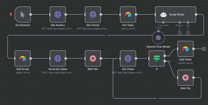Open the Get Avatars HTTP node
208x105 pixels.
tap(58, 14)
